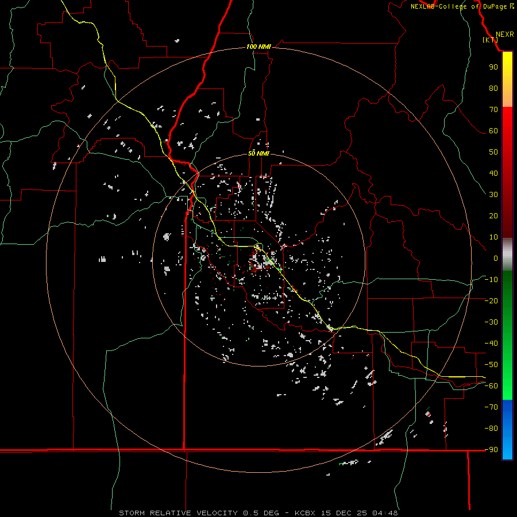This screenshot has width=517, height=517.
Task: Click the NEXR label above the color scale
Action: click(504, 34)
